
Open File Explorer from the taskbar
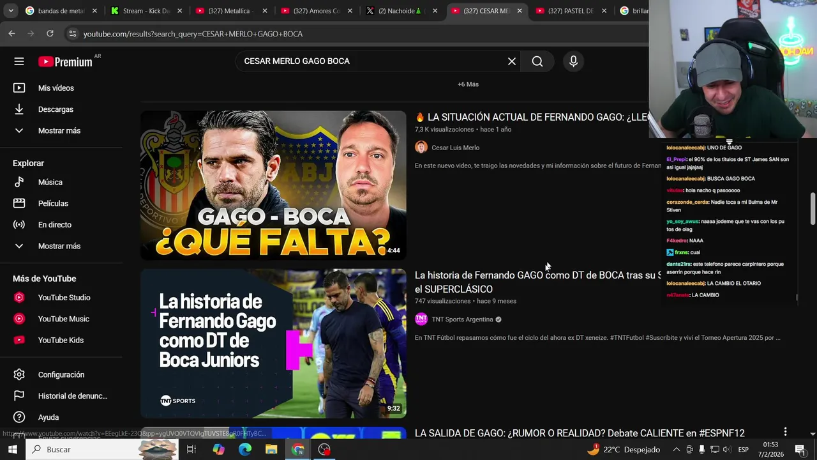[271, 450]
